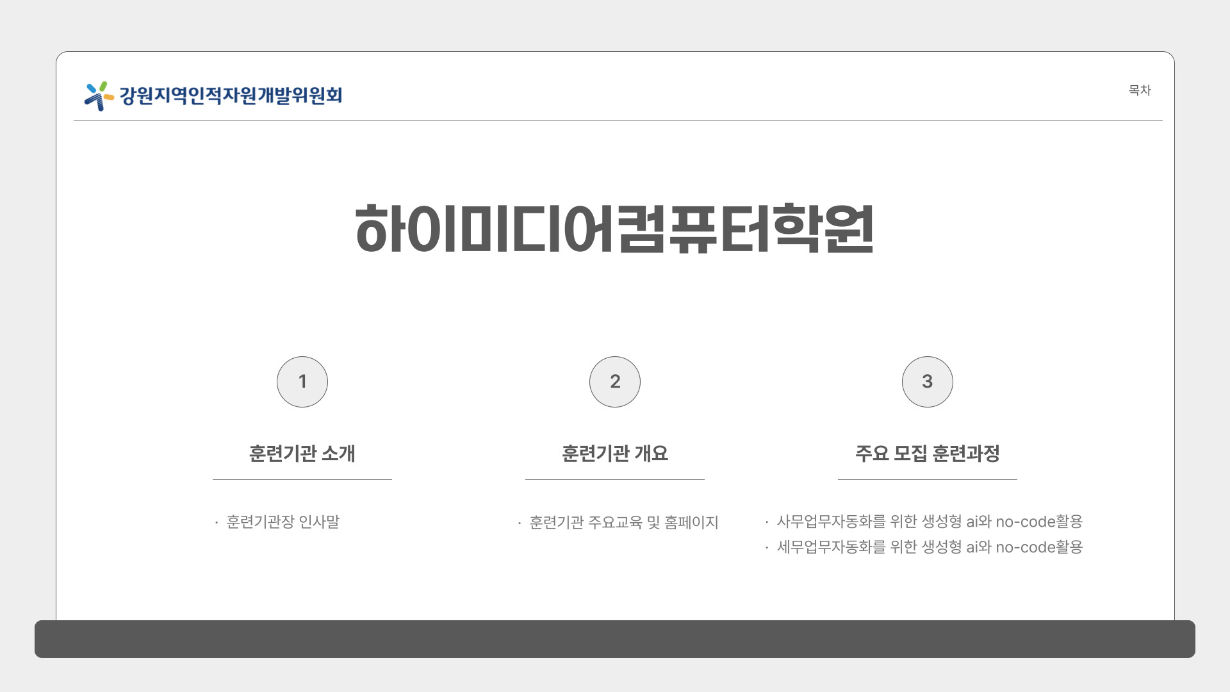The width and height of the screenshot is (1230, 692).
Task: Click the 강원지역인적자원개발위원회 logo icon
Action: pos(99,96)
